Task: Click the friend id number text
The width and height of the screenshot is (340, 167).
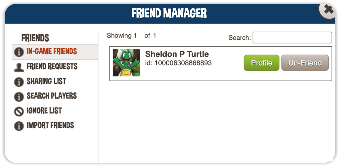Action: point(183,63)
